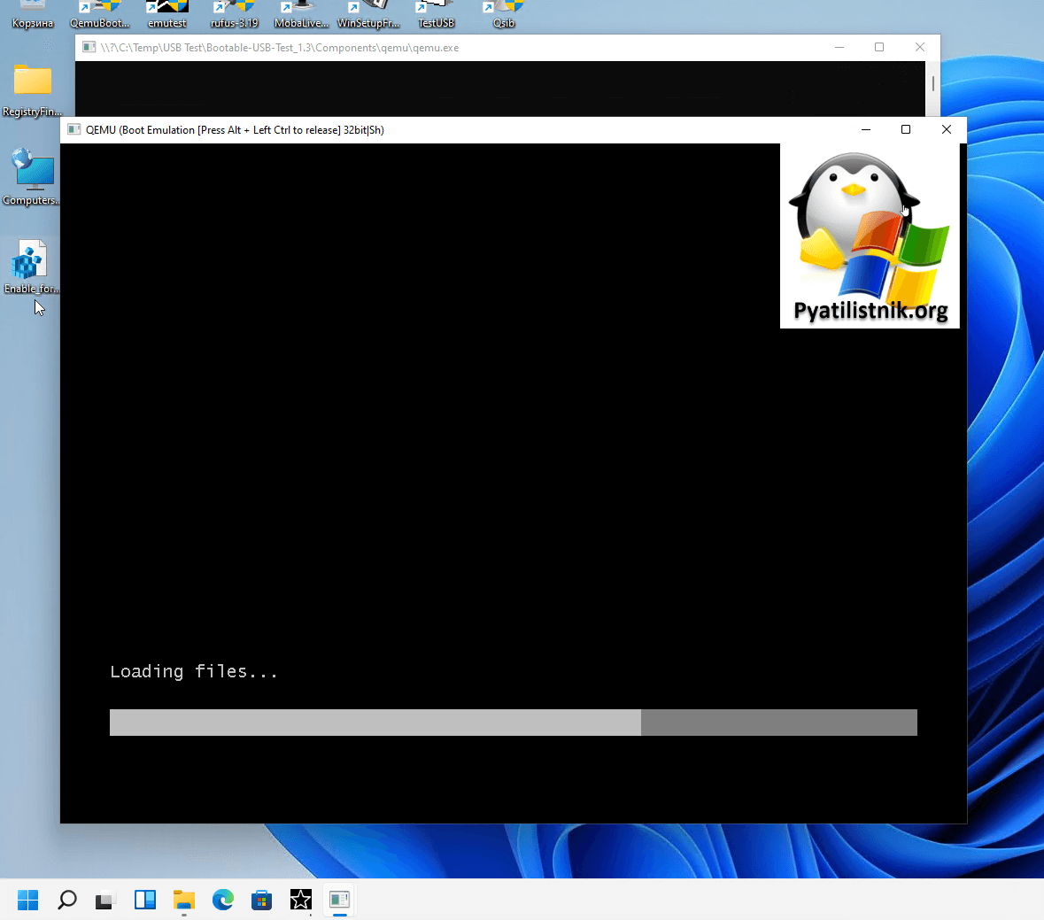Click the qemu.exe console window scrollbar
The height and width of the screenshot is (920, 1044).
tap(932, 84)
